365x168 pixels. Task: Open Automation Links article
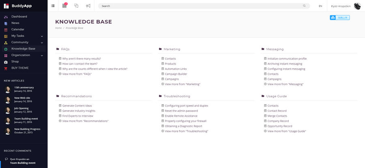pyautogui.click(x=176, y=69)
